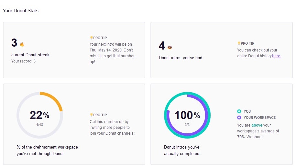Click the 'Your record: 3' text

(23, 61)
